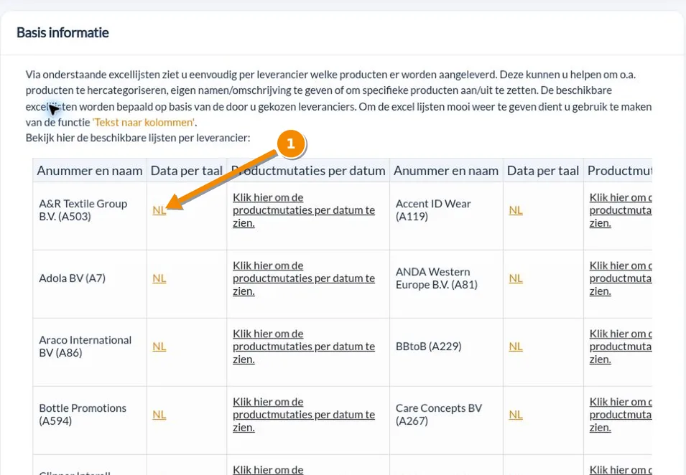Screen dimensions: 686x475
Task: View productmutaties link for ANDA Western Europe
Action: (621, 278)
